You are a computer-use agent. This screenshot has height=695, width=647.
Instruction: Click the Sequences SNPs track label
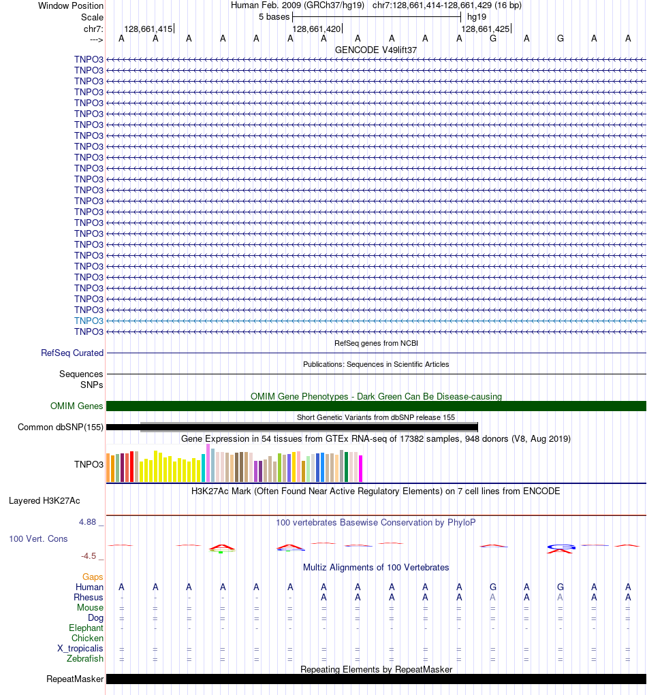click(x=81, y=379)
